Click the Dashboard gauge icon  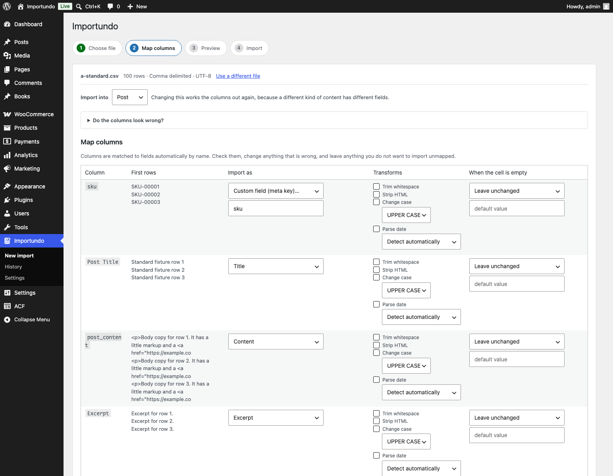click(x=7, y=24)
